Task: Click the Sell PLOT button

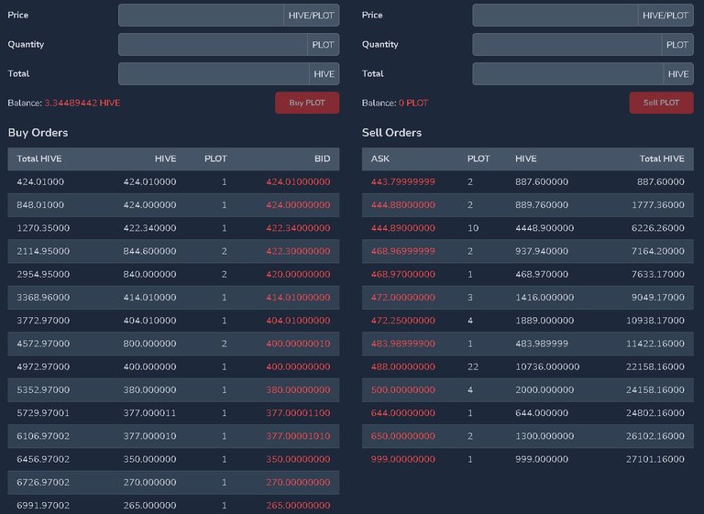Action: [x=661, y=103]
